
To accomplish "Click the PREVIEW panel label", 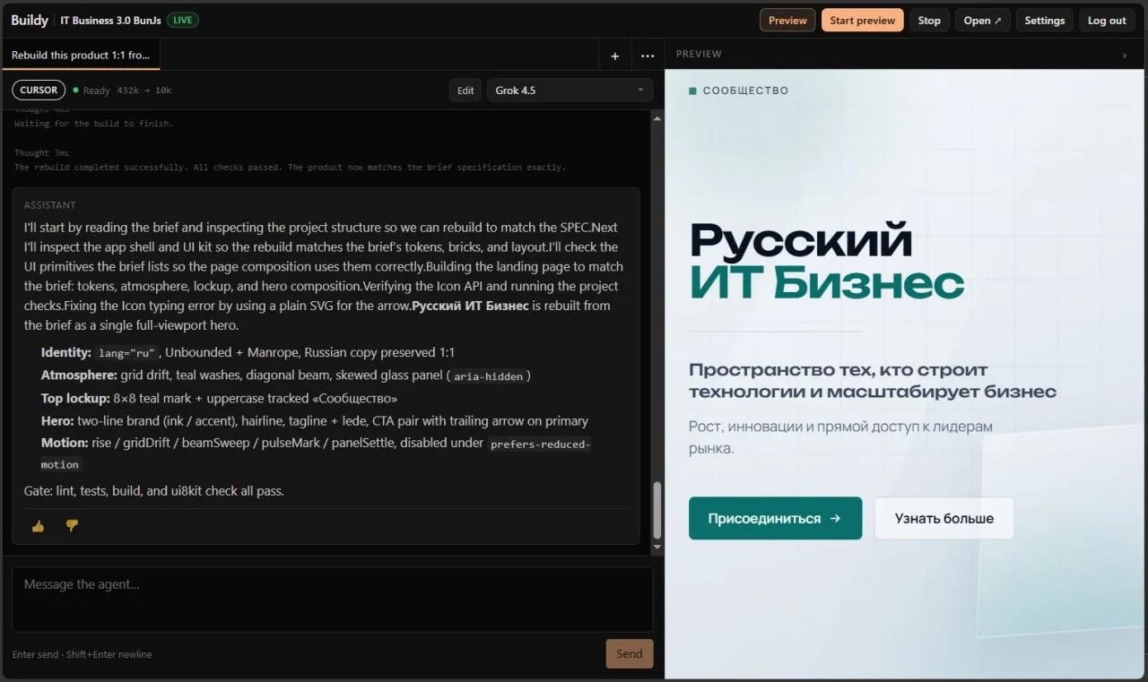I will tap(699, 55).
